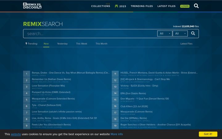The width and height of the screenshot is (222, 139).
Task: Select the This Month trending tab
Action: coord(101,44)
